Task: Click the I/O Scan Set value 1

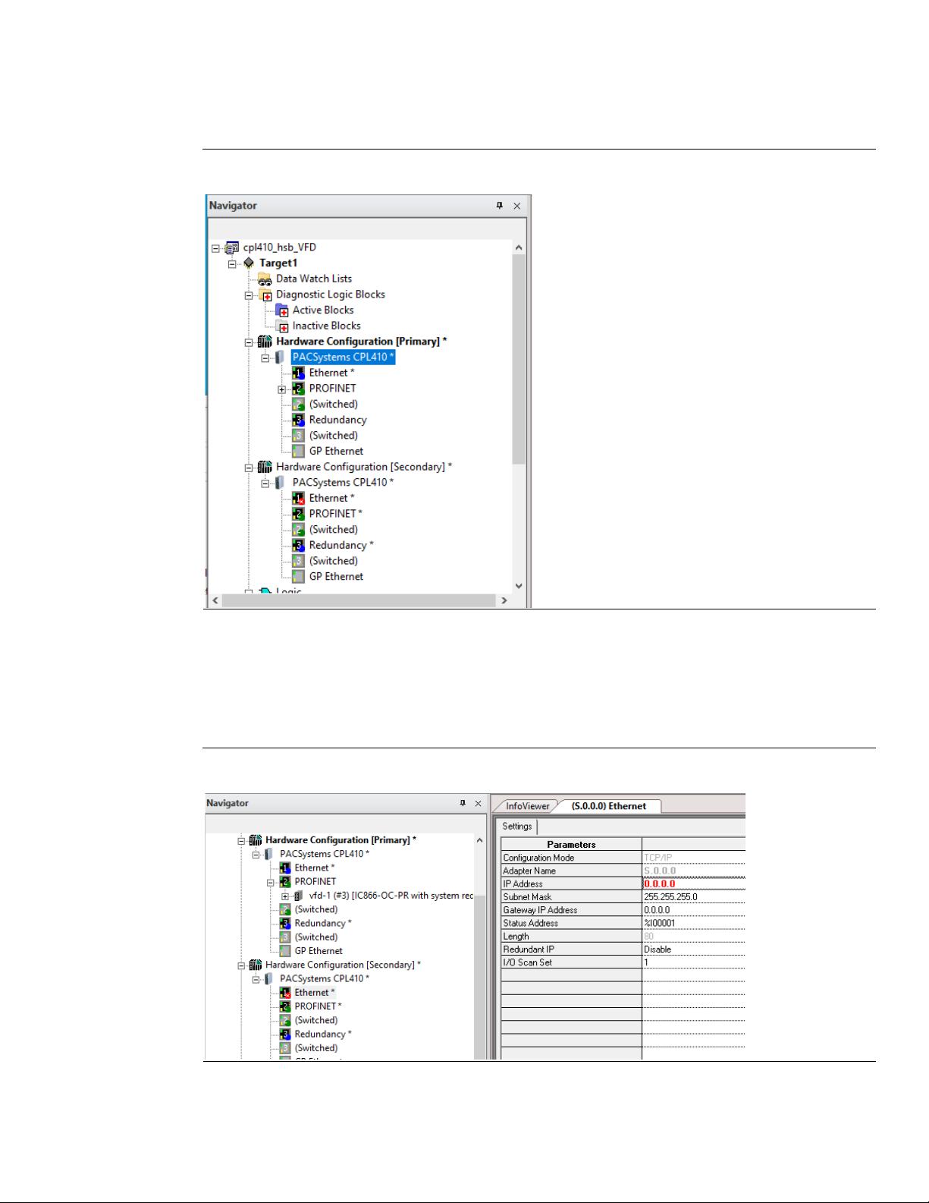Action: pyautogui.click(x=646, y=962)
